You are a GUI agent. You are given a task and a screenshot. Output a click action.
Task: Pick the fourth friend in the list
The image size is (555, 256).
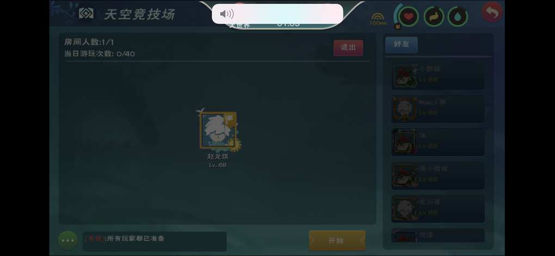click(x=438, y=176)
